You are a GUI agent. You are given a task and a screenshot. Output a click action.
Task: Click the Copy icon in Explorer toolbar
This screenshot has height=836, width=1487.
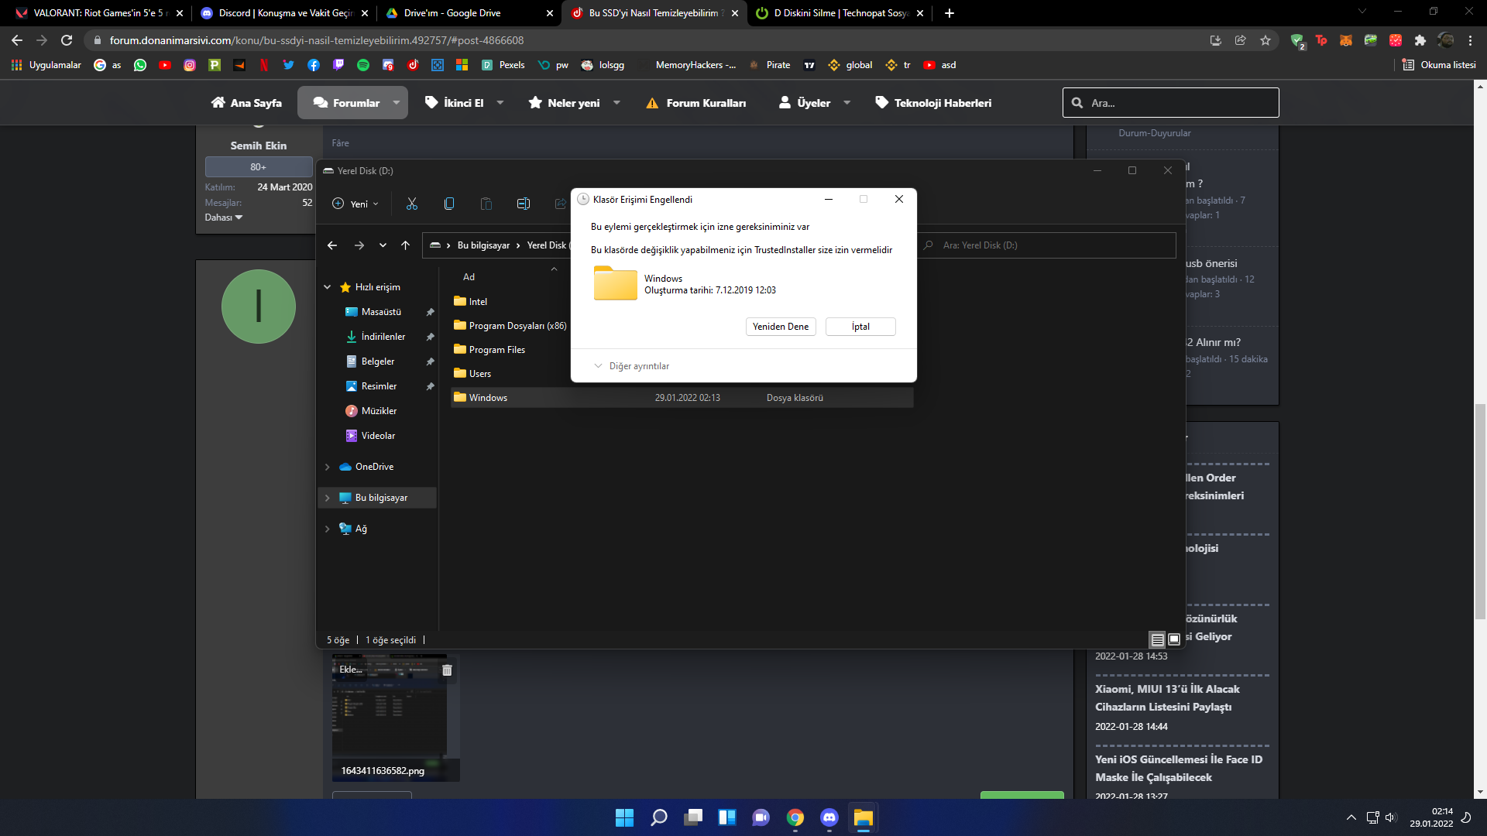point(449,204)
